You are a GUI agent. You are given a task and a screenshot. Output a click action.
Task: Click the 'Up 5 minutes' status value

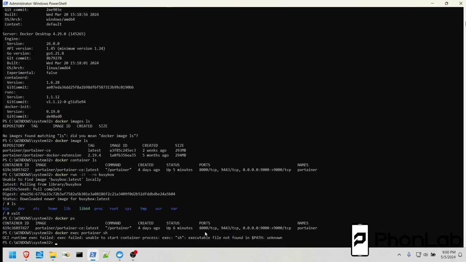tap(179, 170)
